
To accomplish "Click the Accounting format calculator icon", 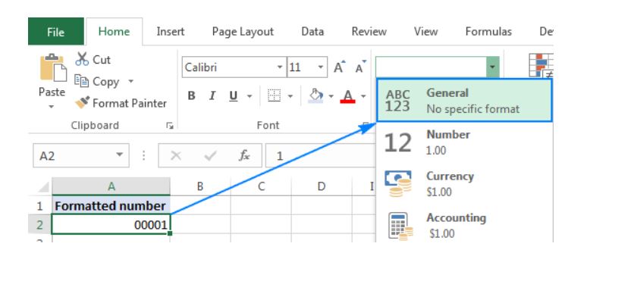I will [400, 226].
